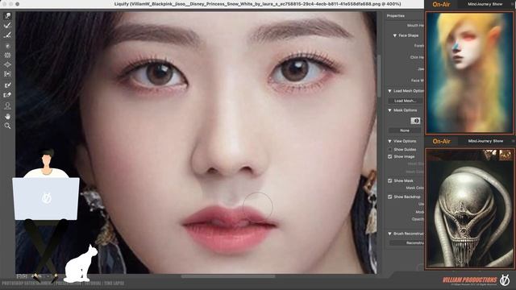
Task: Collapse the Mask Options section
Action: [x=389, y=110]
